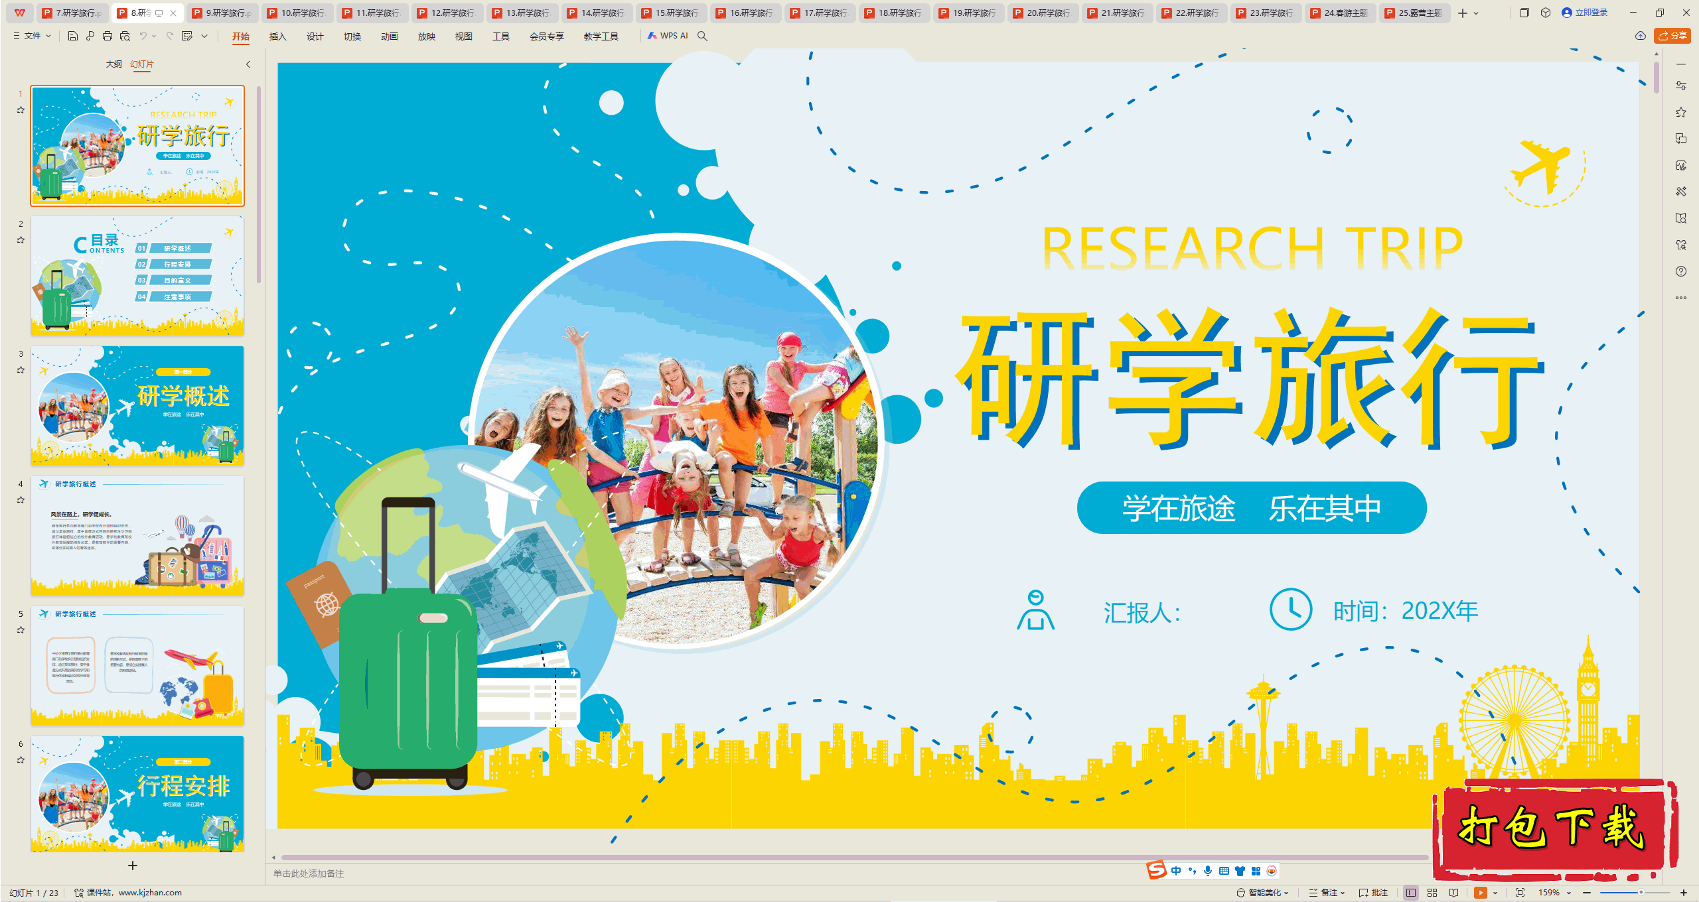This screenshot has width=1699, height=902.
Task: Toggle IME Chinese/English mode
Action: [x=1176, y=871]
